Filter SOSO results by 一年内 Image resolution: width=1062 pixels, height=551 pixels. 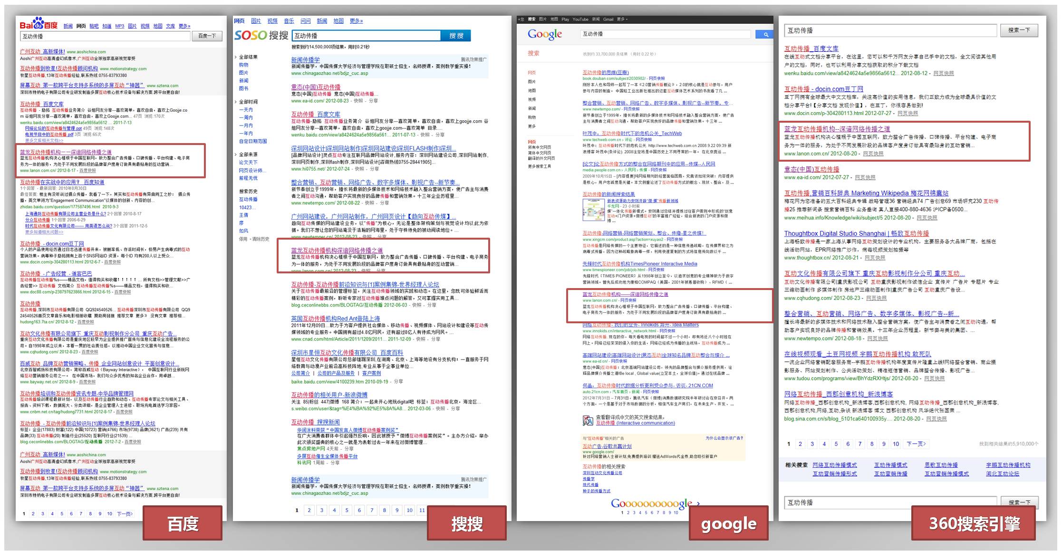[x=246, y=134]
